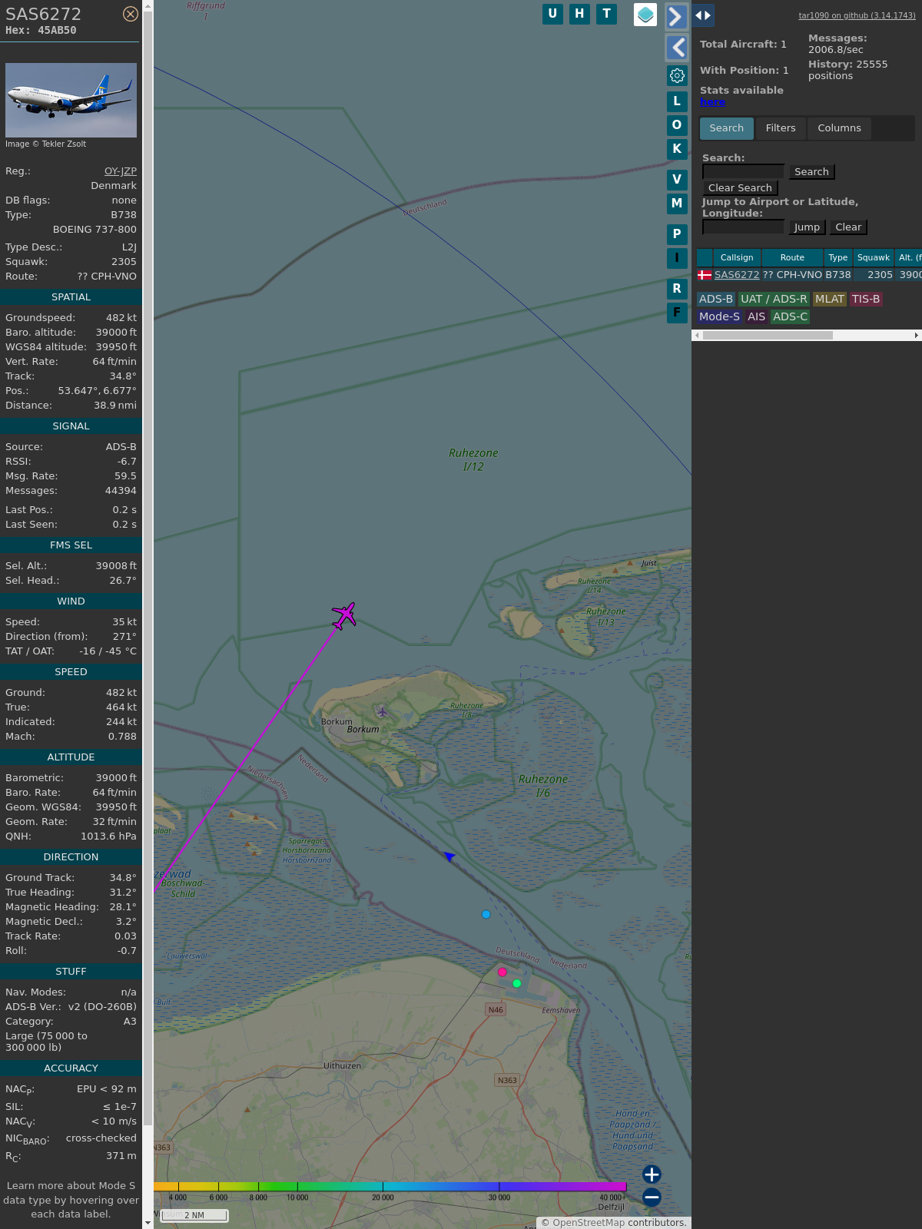Click the ADS-C source legend label
The width and height of the screenshot is (922, 1229).
point(791,317)
